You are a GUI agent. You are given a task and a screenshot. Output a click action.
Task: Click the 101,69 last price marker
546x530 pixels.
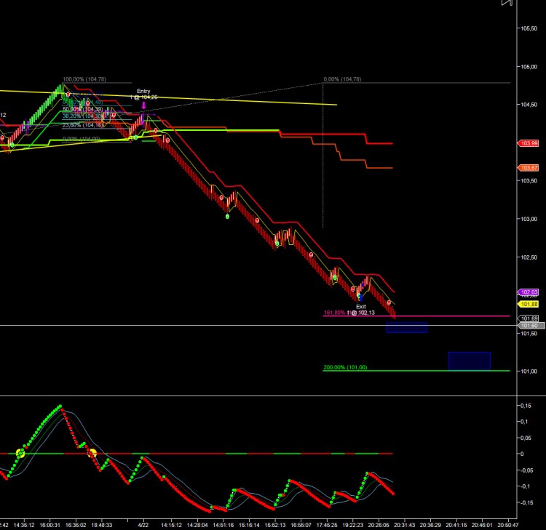pyautogui.click(x=529, y=318)
